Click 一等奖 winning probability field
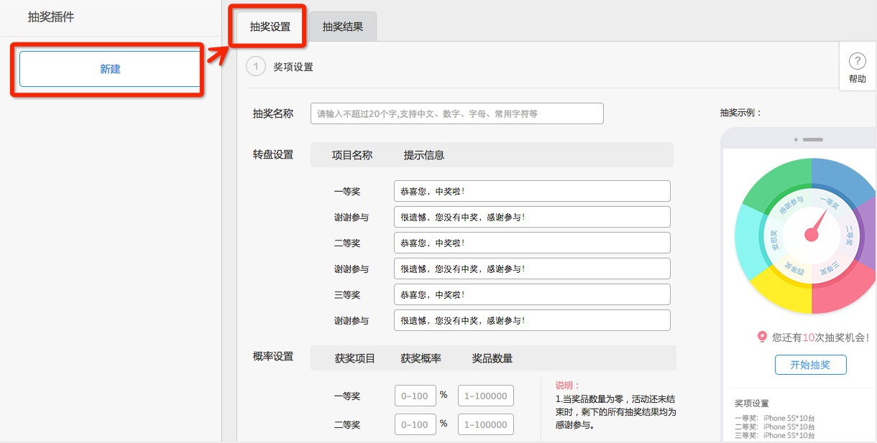The image size is (877, 443). pos(415,396)
